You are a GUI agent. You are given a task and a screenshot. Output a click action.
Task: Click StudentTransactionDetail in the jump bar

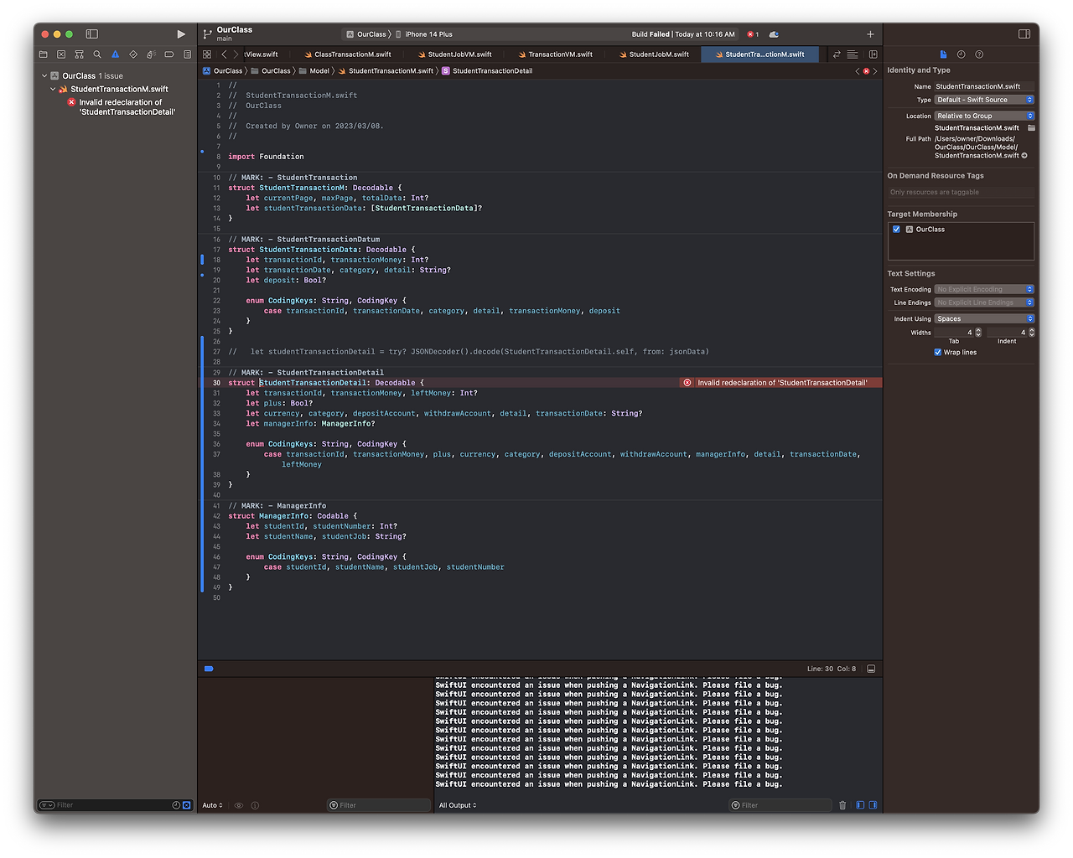pyautogui.click(x=490, y=70)
